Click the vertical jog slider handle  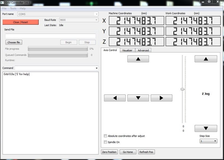(183, 89)
